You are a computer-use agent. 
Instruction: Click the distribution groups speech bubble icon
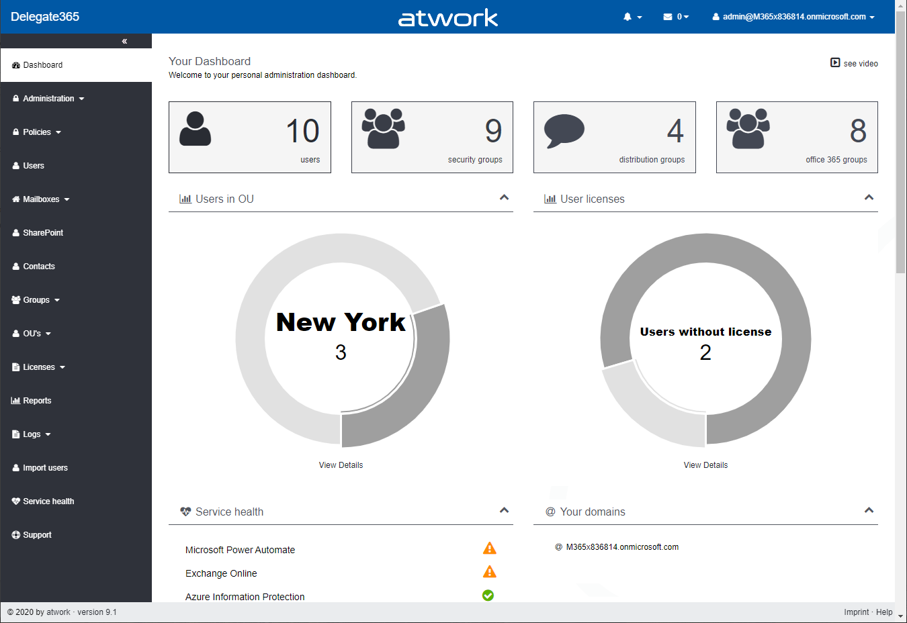tap(564, 130)
